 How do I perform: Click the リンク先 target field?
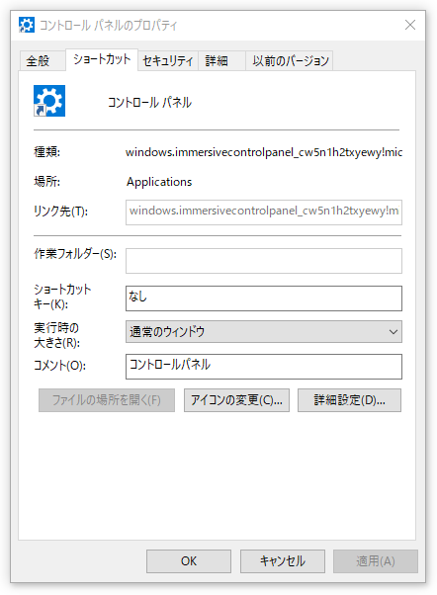pos(264,212)
